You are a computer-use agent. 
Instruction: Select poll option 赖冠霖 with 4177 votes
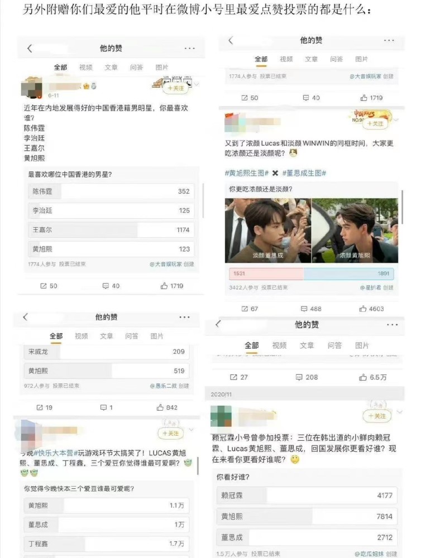(307, 496)
